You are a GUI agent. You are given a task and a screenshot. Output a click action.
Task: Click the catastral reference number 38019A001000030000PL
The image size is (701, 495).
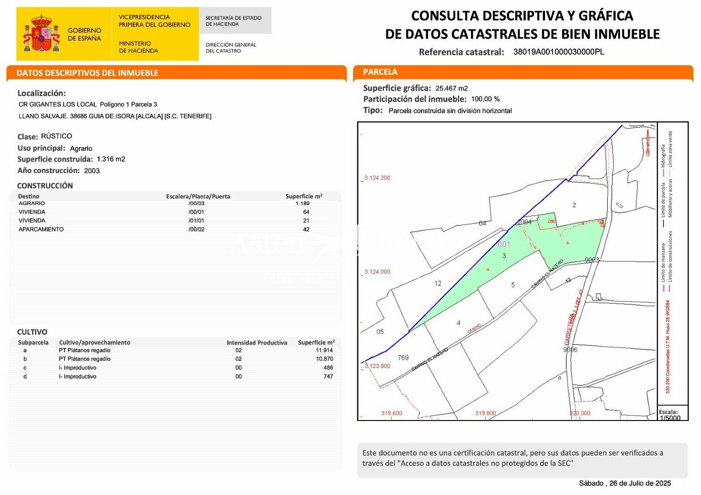558,52
